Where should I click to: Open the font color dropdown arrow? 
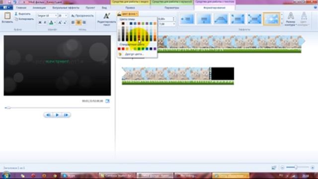tap(55, 22)
